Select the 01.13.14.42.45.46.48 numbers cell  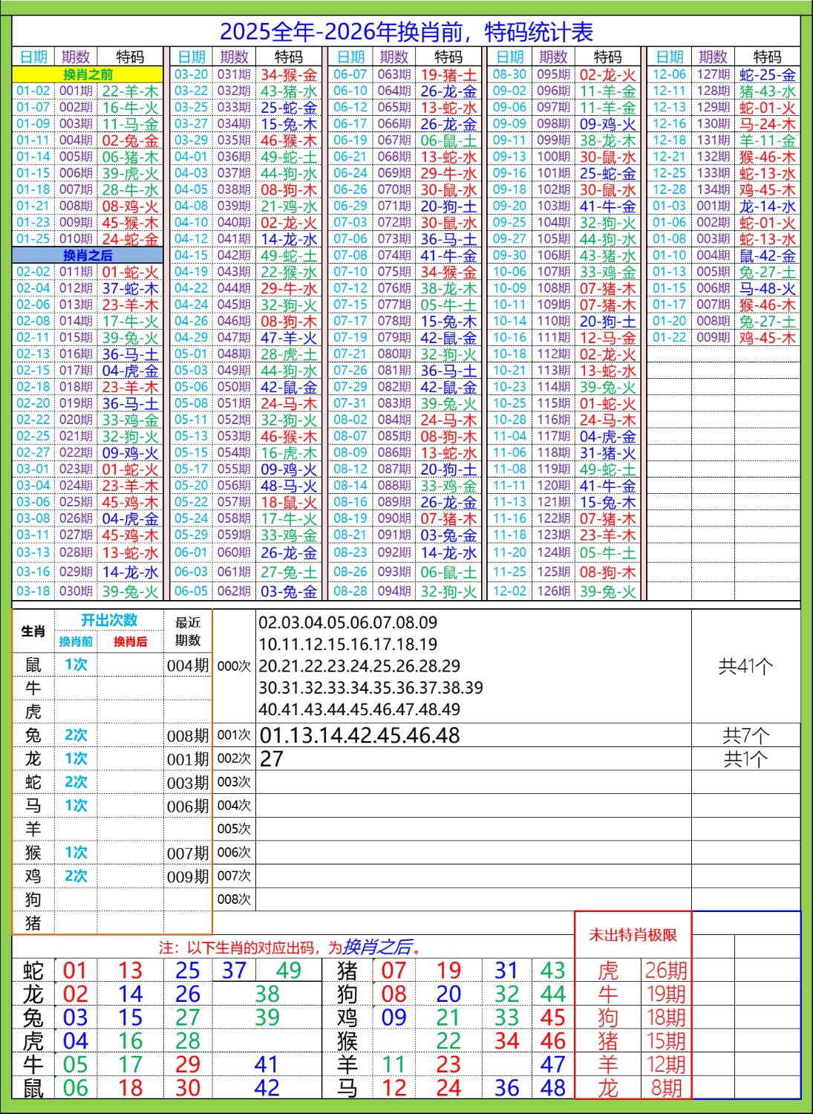click(359, 735)
